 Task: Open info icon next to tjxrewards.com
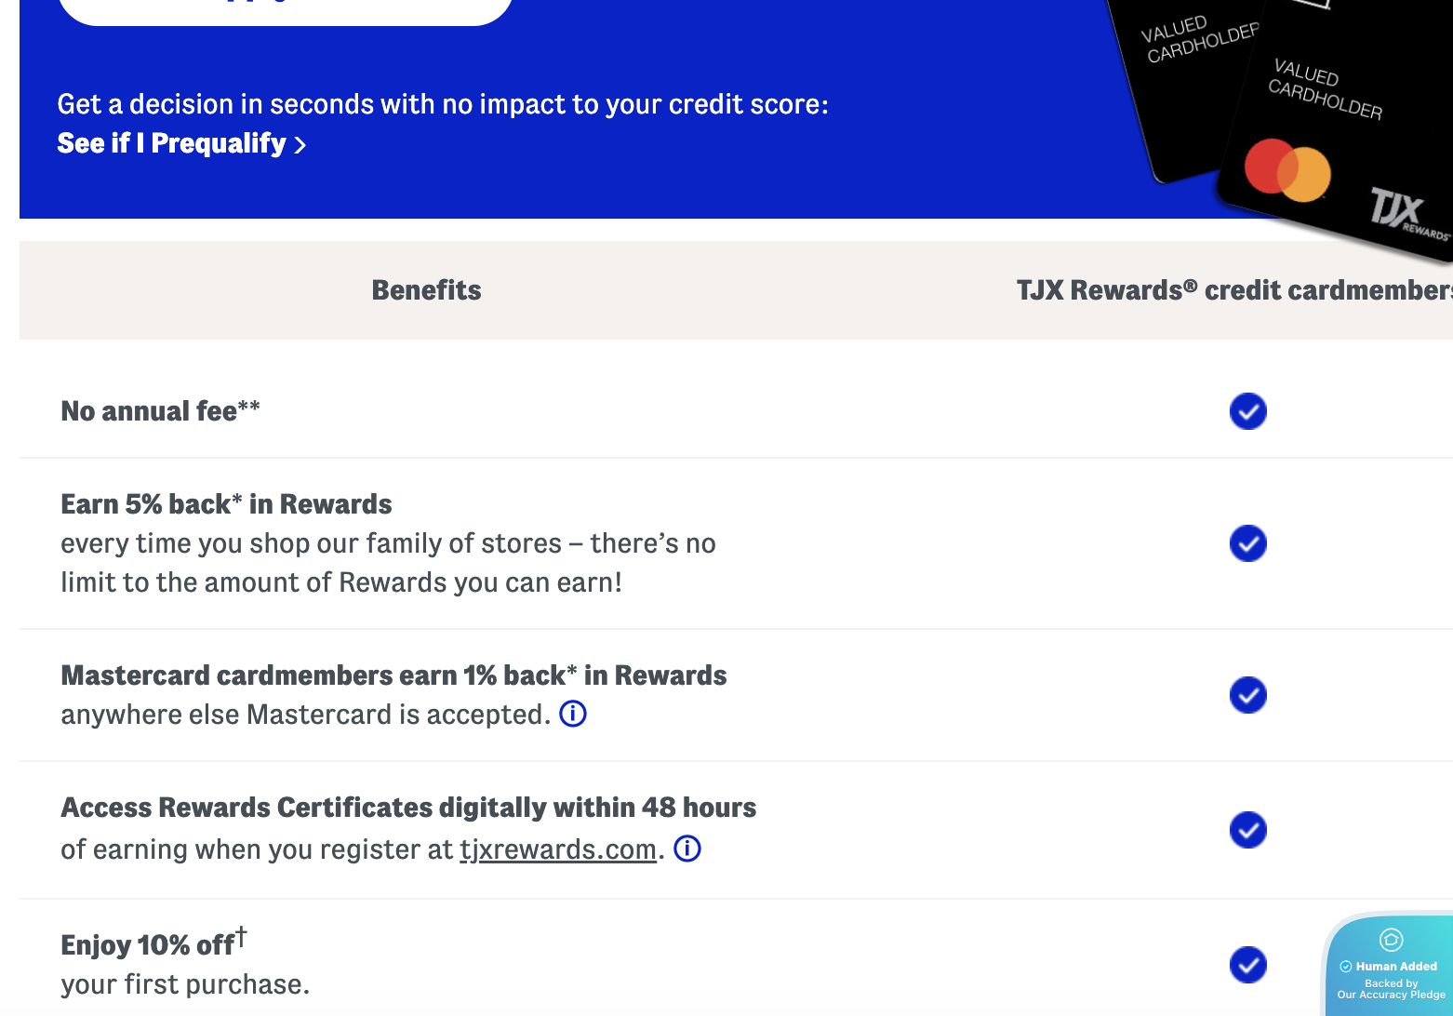[x=687, y=849]
